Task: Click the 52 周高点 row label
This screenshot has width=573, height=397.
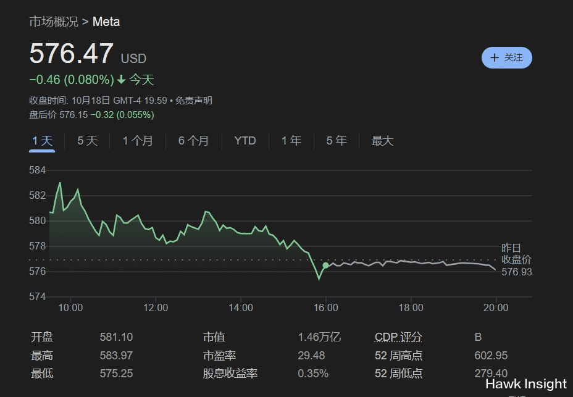Action: click(398, 356)
